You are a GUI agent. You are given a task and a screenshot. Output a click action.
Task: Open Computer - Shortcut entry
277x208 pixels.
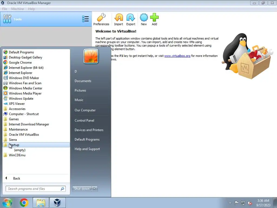(x=36, y=114)
